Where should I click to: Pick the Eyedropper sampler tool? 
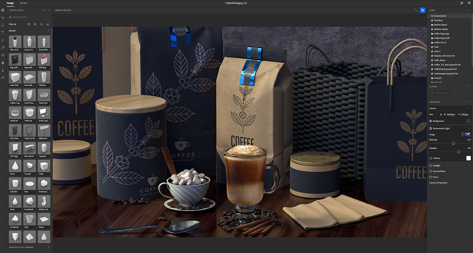pos(3,48)
